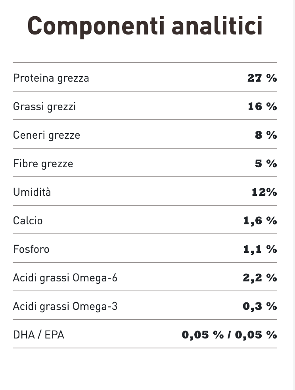
Task: Select the 2,2 % Omega-6 value
Action: click(x=260, y=278)
